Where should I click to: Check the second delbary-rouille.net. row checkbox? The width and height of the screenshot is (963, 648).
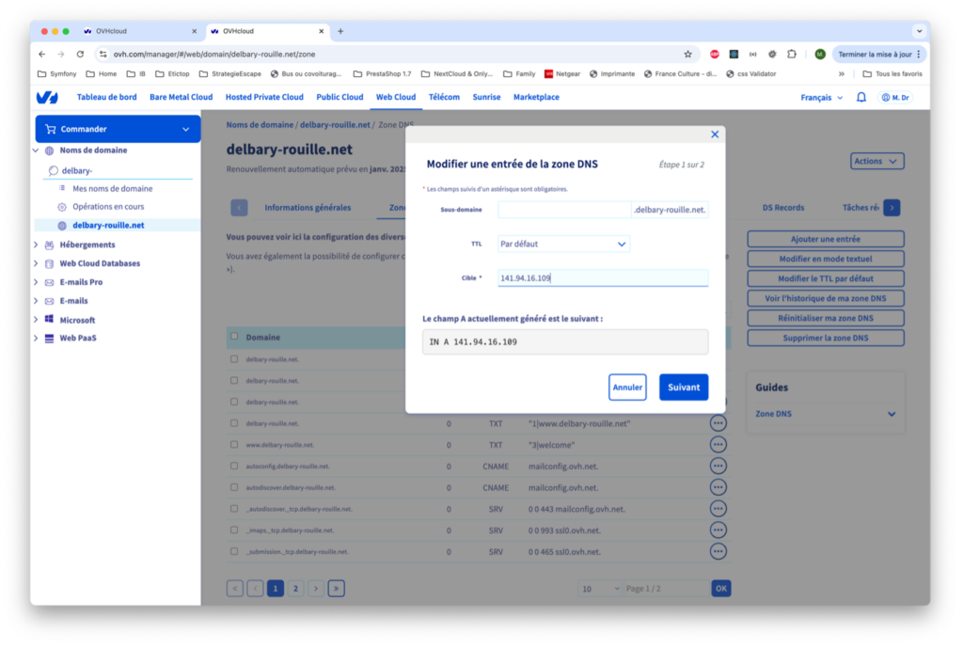click(234, 380)
